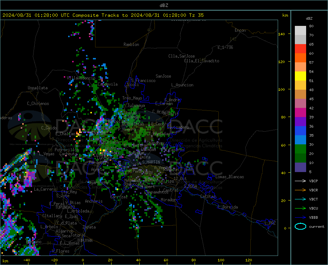The image size is (328, 265).
Task: Click the cyan 'current' ellipse icon
Action: click(300, 226)
